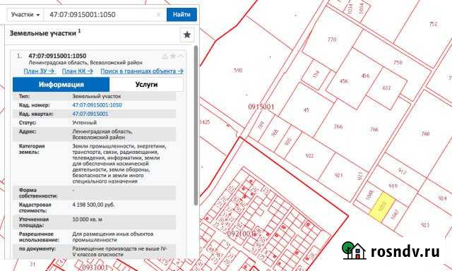Image resolution: width=452 pixels, height=271 pixels.
Task: Select the result title 47:07:0915001:1050
Action: (x=57, y=56)
